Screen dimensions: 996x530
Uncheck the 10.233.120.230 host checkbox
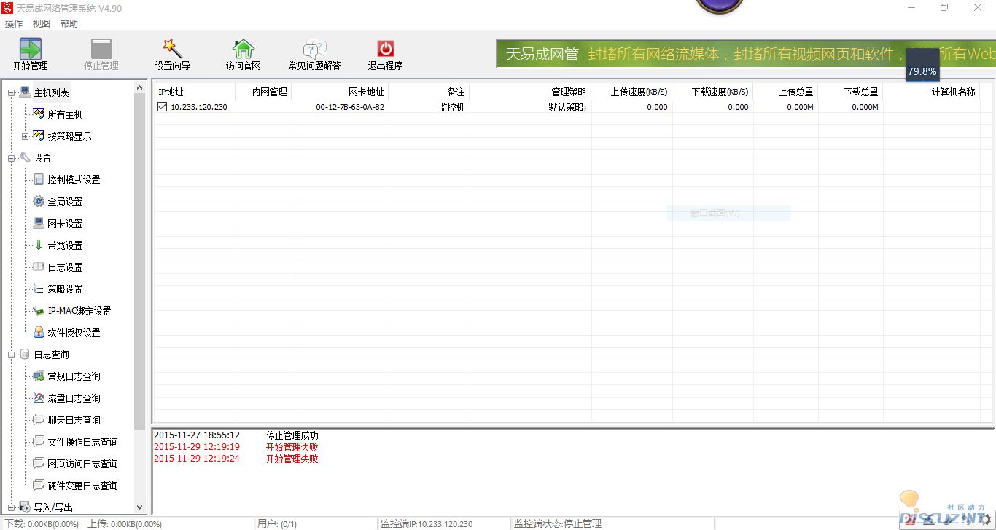tap(163, 107)
